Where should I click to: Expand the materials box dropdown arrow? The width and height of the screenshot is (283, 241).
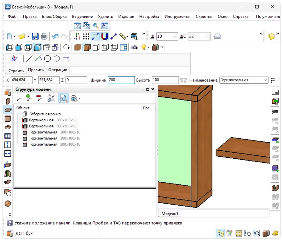click(162, 48)
